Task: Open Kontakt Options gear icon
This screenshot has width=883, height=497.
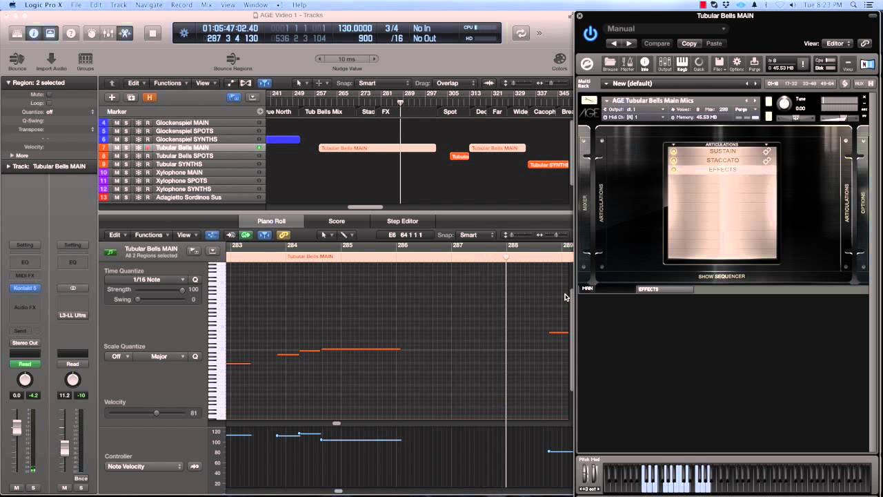Action: point(737,64)
